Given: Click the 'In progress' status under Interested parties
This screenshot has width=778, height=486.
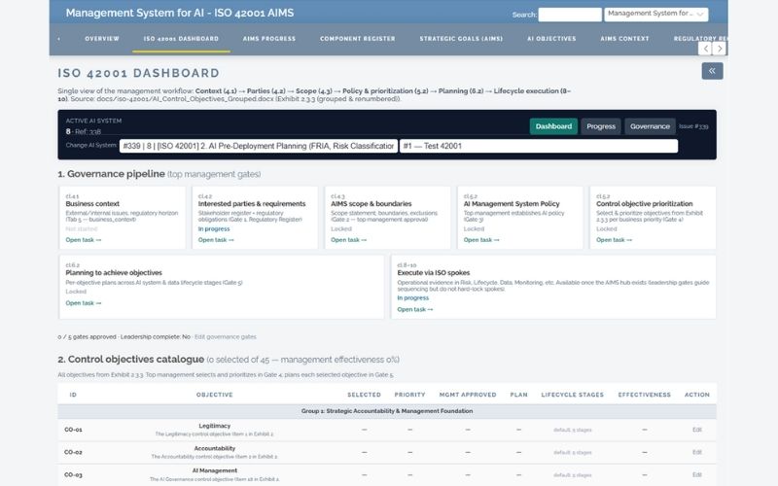Looking at the screenshot, I should point(214,229).
